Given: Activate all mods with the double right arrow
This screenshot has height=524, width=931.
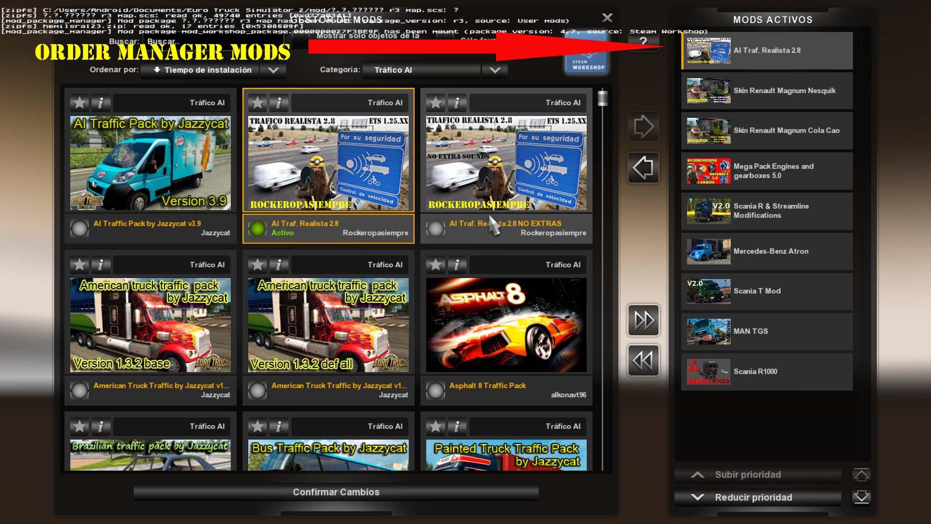Looking at the screenshot, I should [643, 320].
